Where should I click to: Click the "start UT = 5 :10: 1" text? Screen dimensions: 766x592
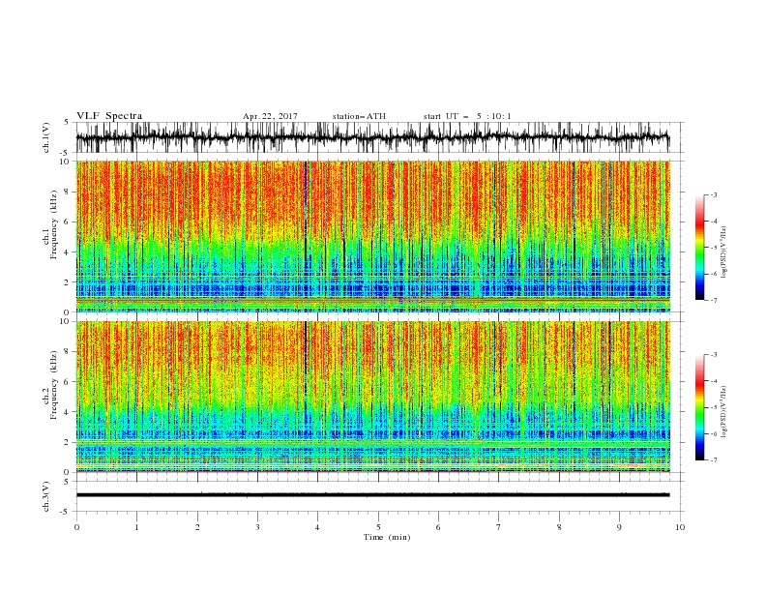pos(467,116)
